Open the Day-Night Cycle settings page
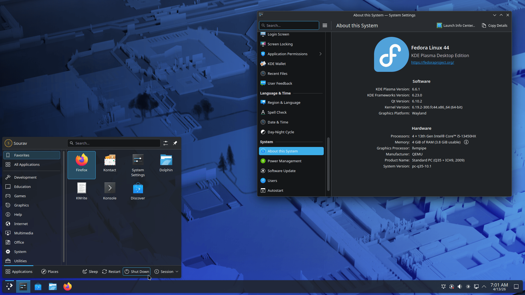 281,132
